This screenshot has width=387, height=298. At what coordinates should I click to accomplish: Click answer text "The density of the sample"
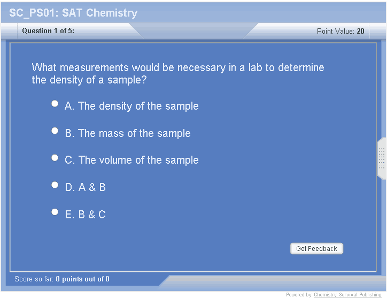138,106
